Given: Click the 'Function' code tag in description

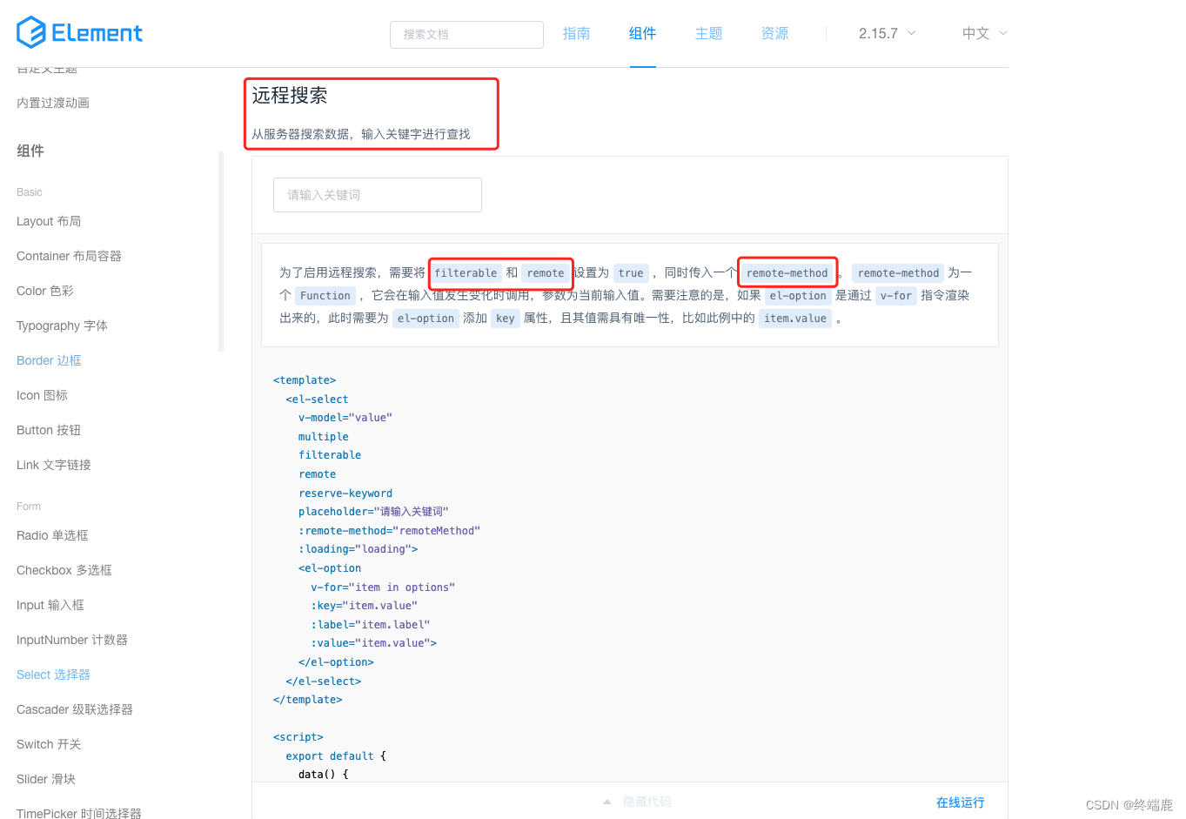Looking at the screenshot, I should click(x=325, y=295).
